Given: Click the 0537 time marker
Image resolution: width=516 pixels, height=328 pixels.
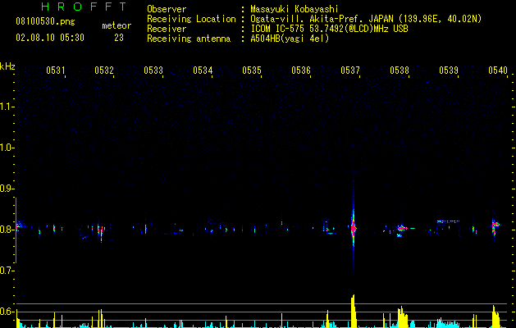Looking at the screenshot, I should click(350, 71).
